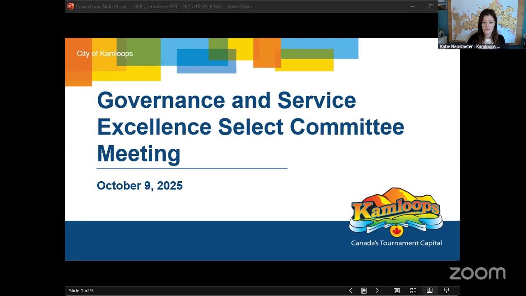Click the PowerPoint logo in the title bar
This screenshot has height=296, width=526.
70,6
